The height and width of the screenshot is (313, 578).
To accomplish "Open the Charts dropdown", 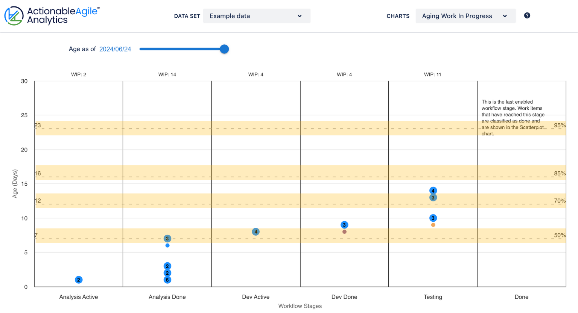I will 465,16.
